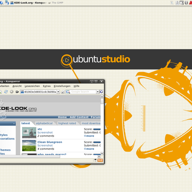This screenshot has width=192, height=192.
Task: Click the Add Content link
Action: [79, 117]
